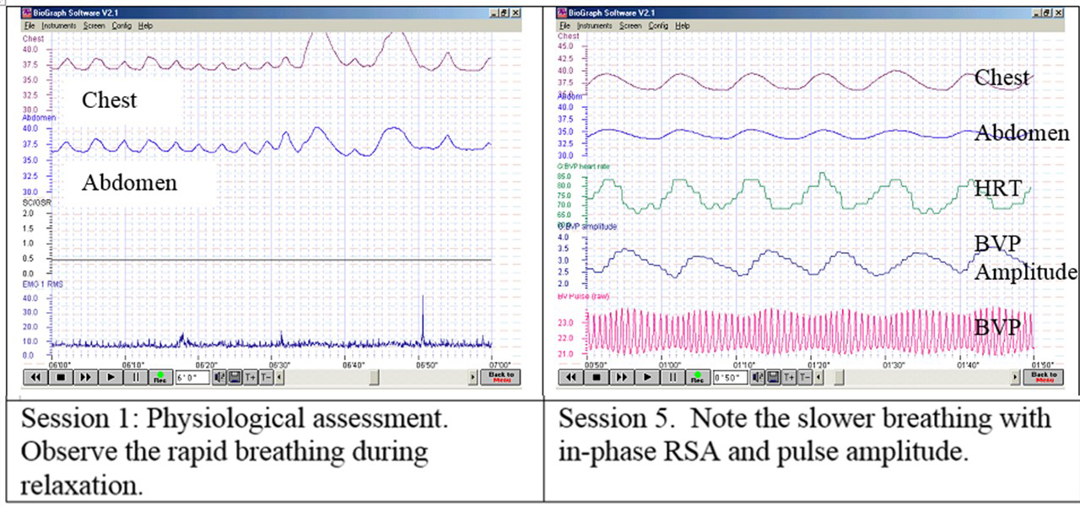
Task: Toggle the Rec button in left window
Action: [160, 378]
